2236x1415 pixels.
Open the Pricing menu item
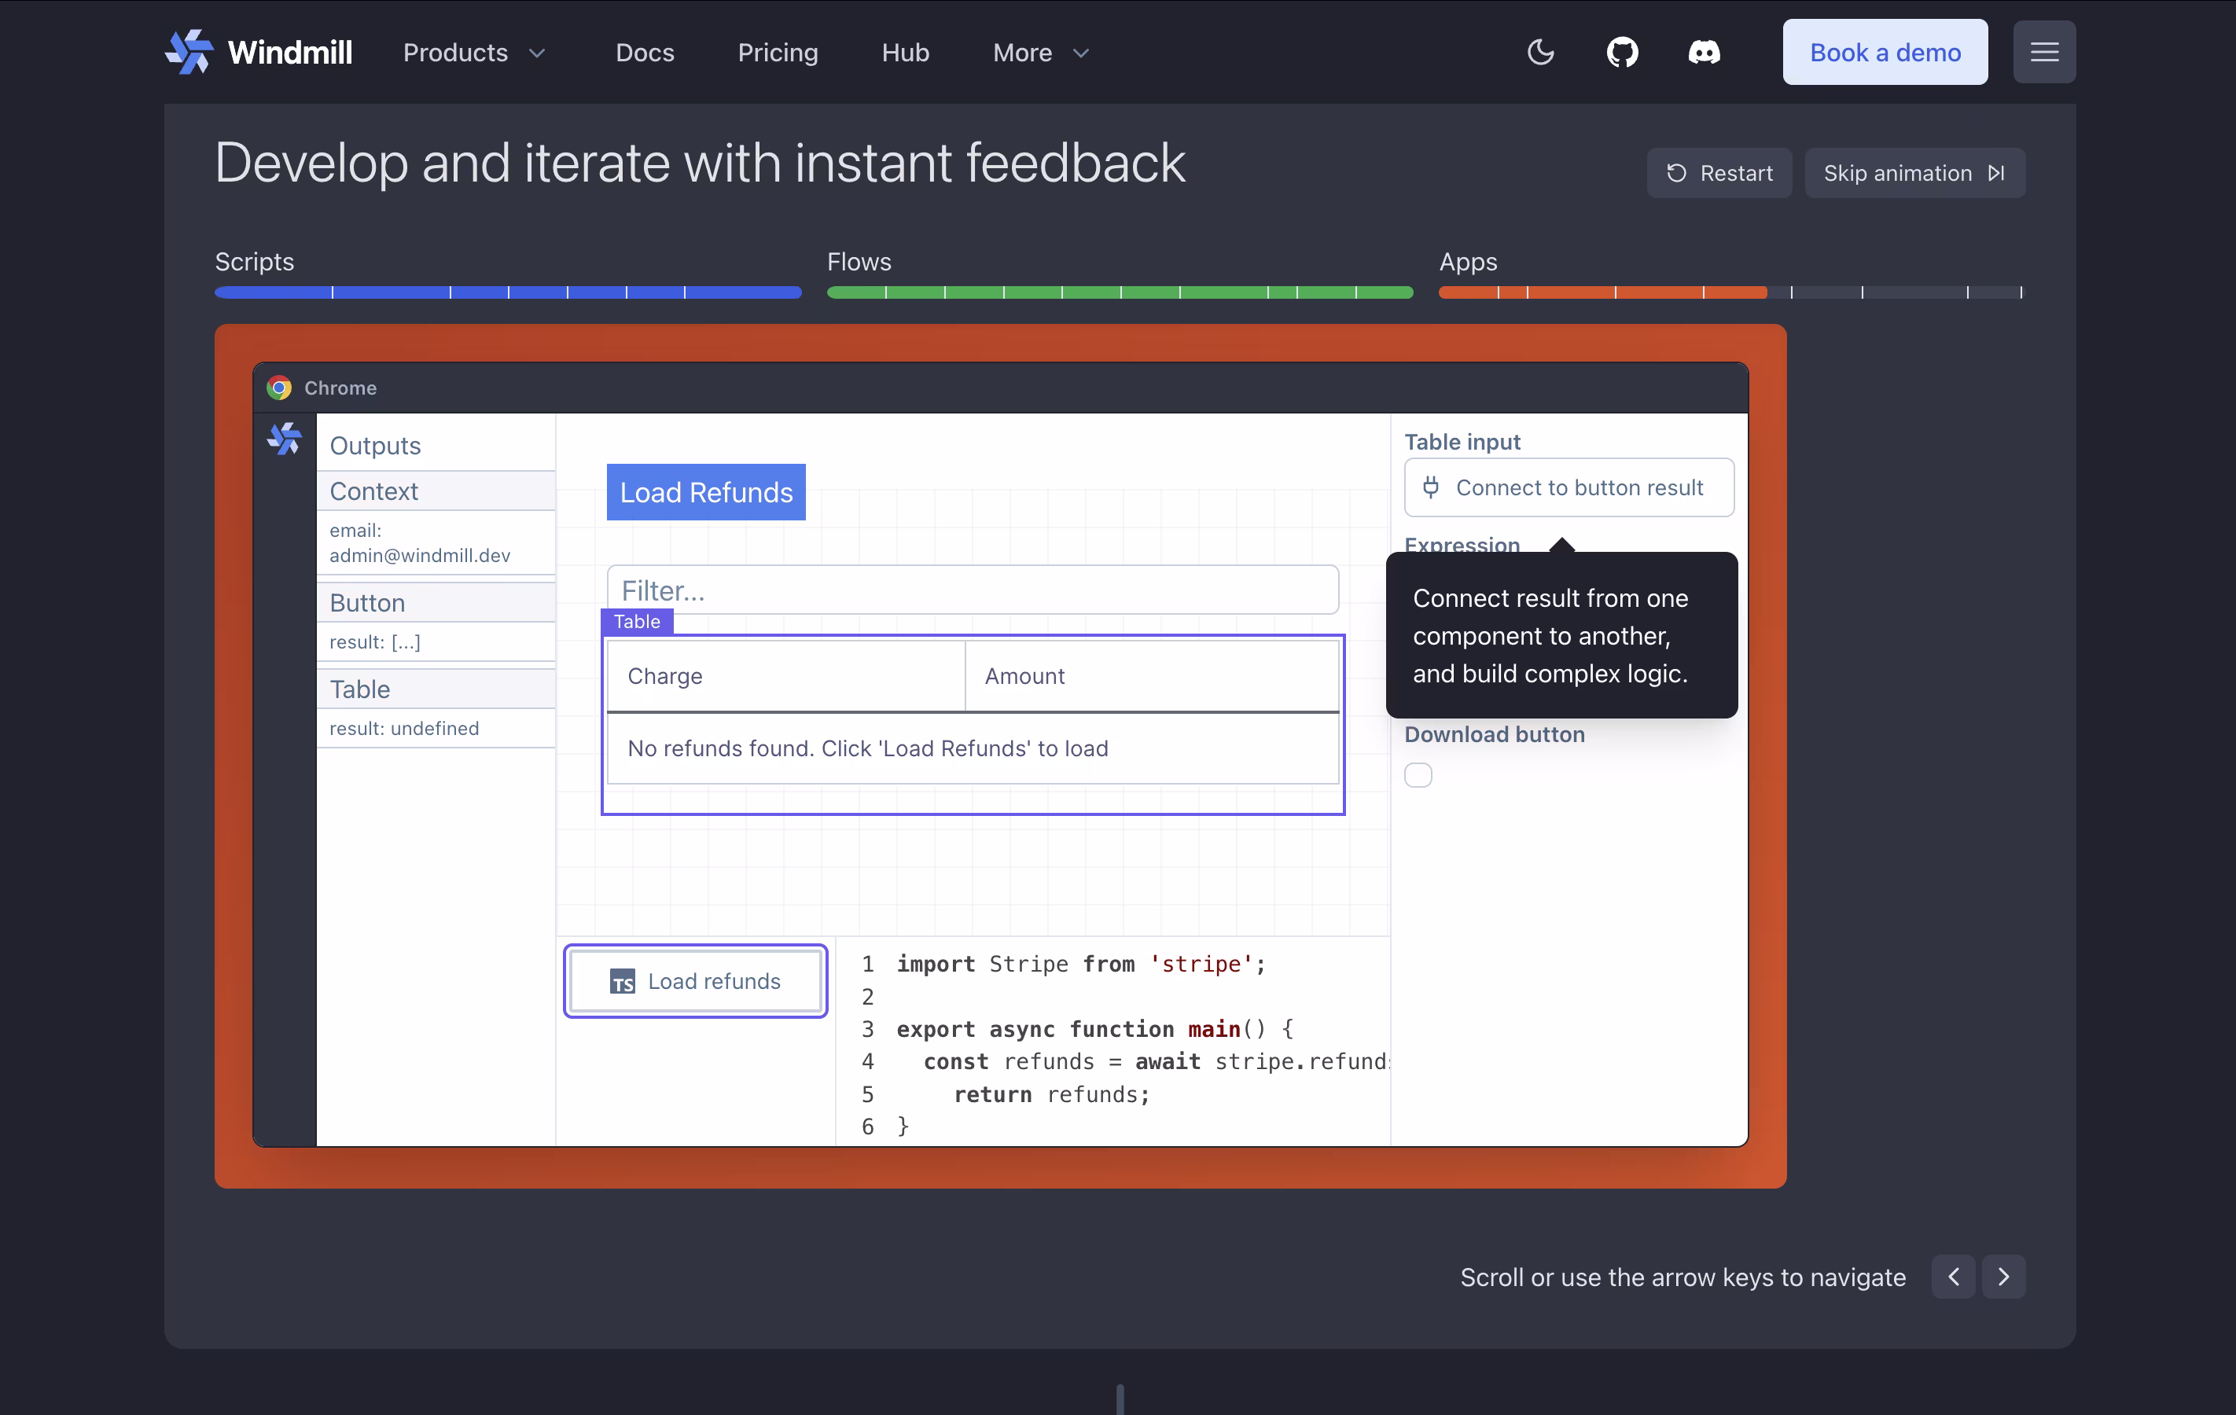[778, 52]
